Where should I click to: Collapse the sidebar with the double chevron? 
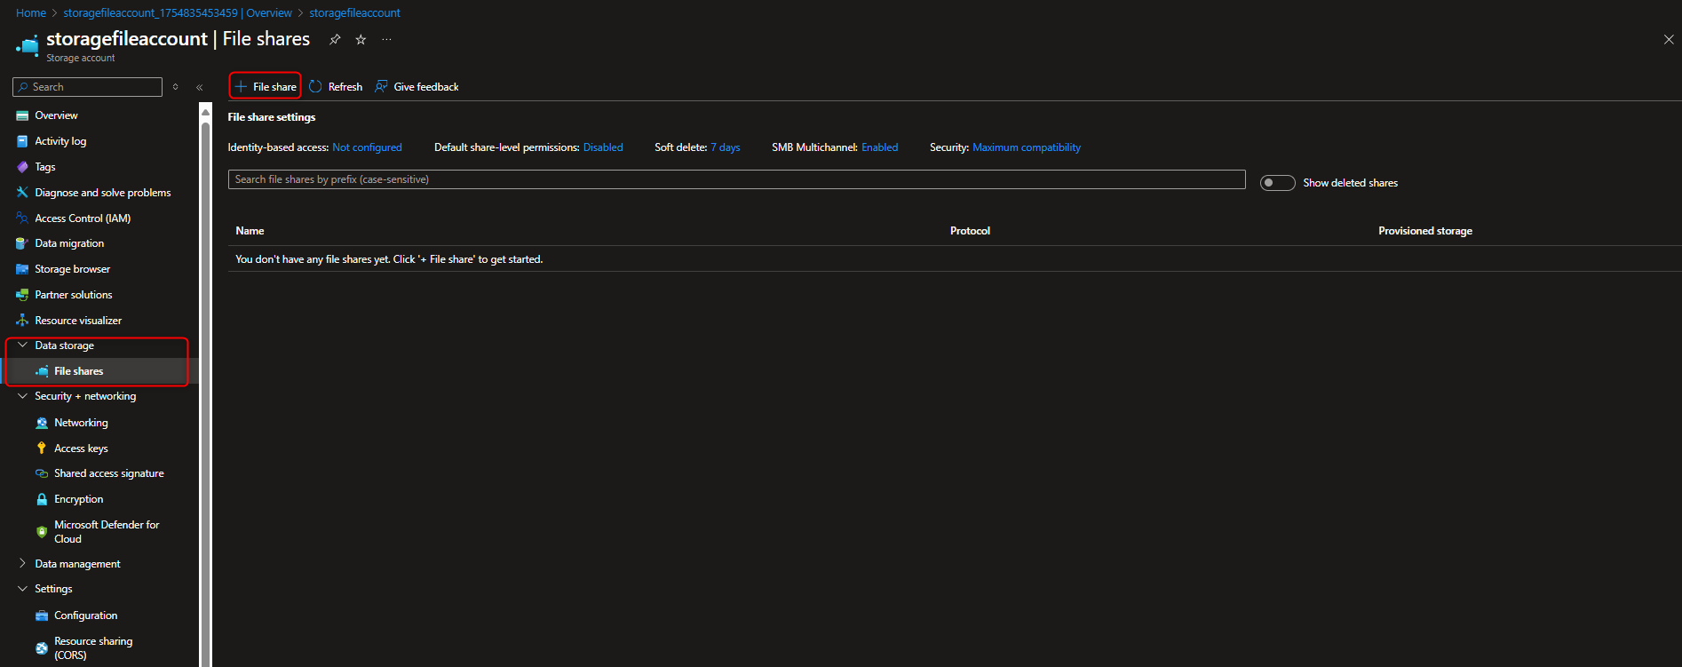[200, 87]
